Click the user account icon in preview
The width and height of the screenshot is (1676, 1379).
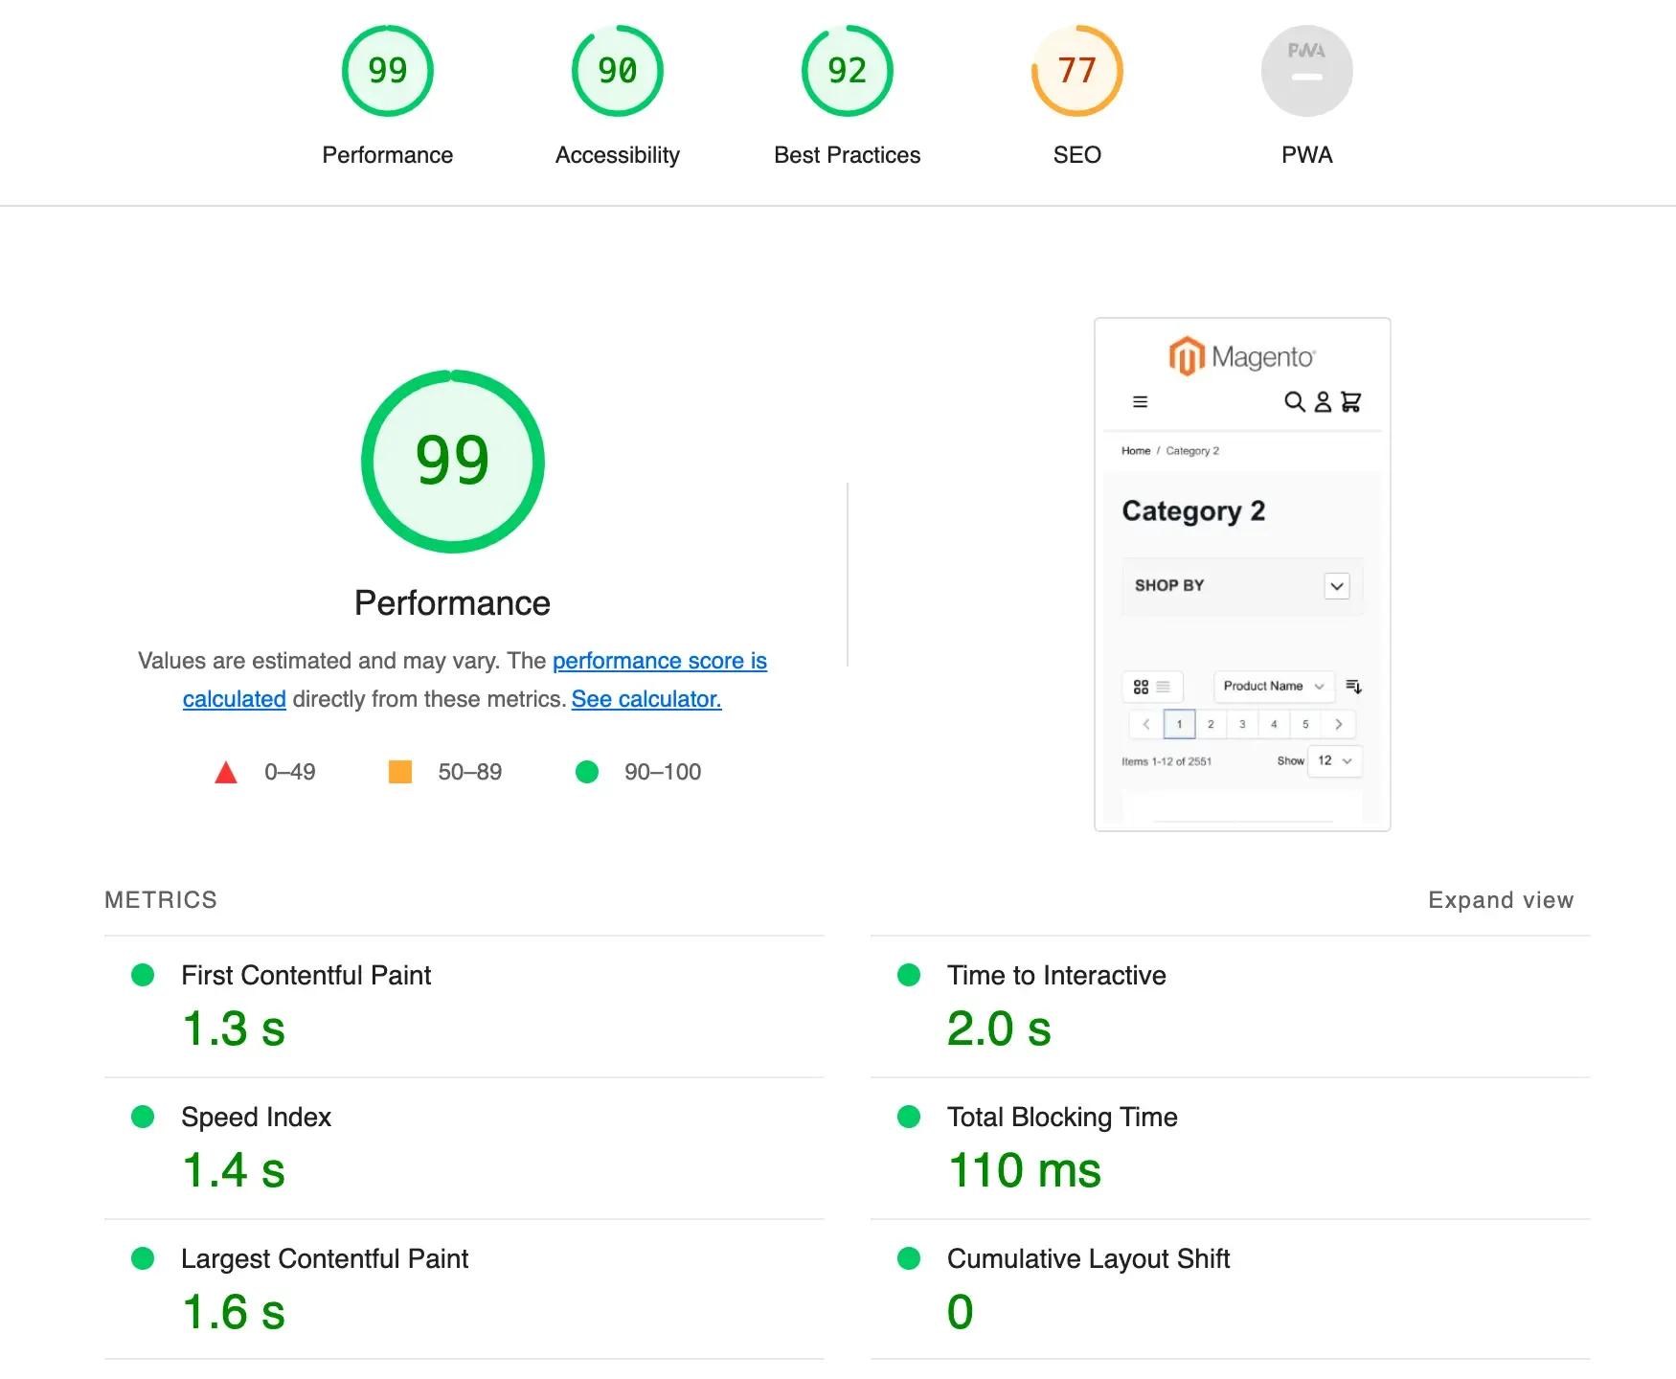pyautogui.click(x=1323, y=402)
